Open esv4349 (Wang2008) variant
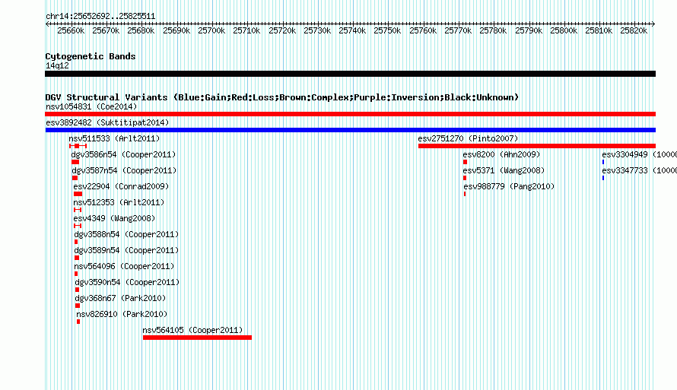677x390 pixels. coord(114,218)
